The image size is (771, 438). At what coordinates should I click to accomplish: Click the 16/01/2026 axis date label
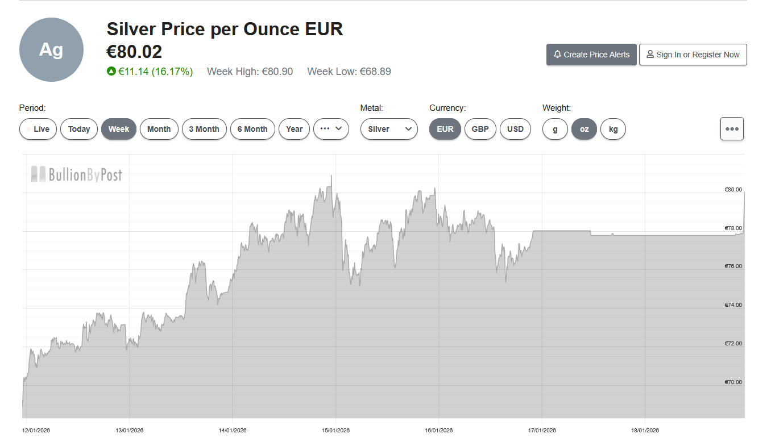tap(439, 430)
